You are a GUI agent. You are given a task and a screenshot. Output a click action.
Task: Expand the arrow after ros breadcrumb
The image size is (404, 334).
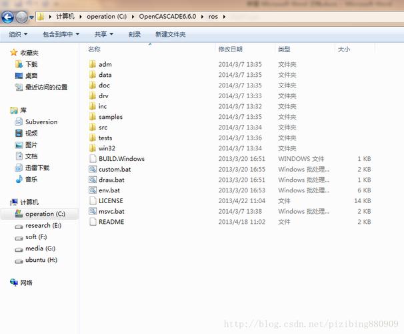click(x=224, y=17)
